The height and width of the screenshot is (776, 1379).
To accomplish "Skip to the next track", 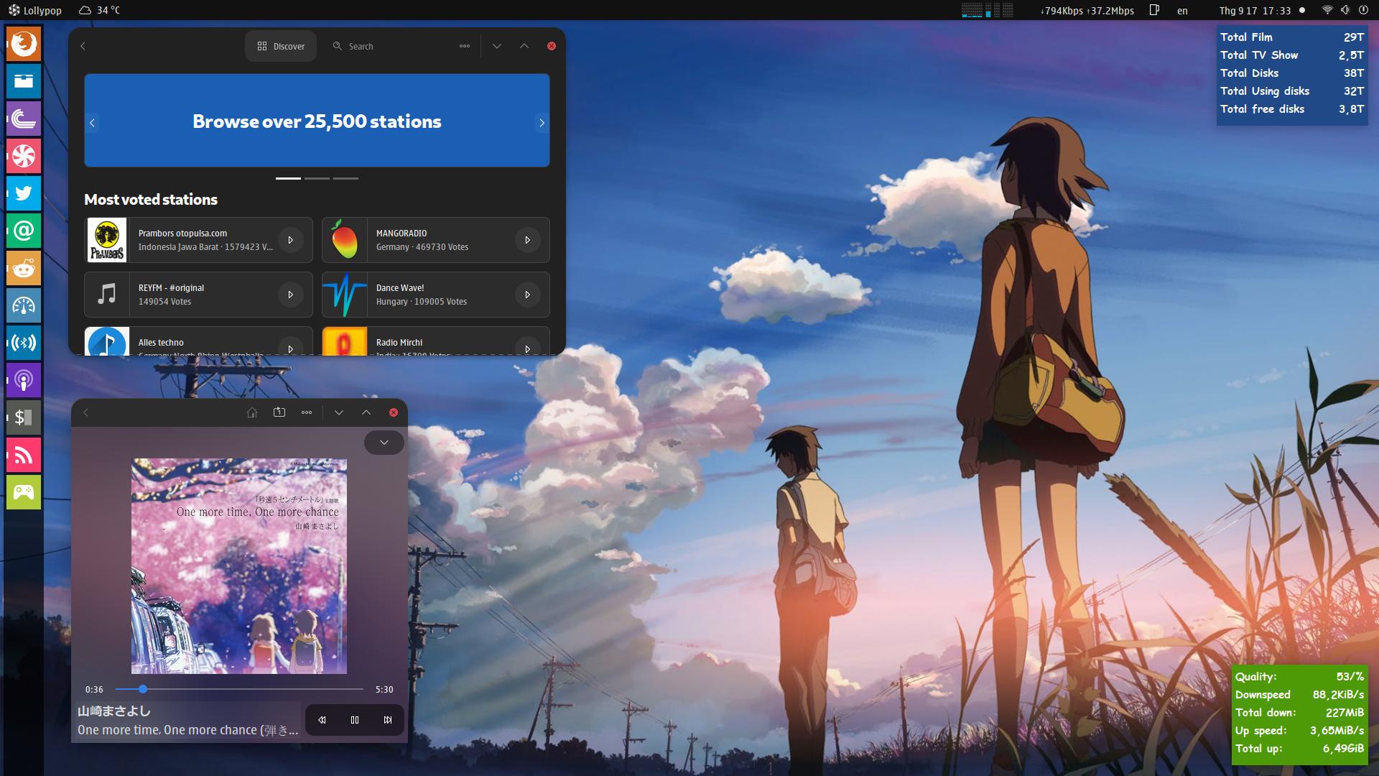I will coord(388,720).
